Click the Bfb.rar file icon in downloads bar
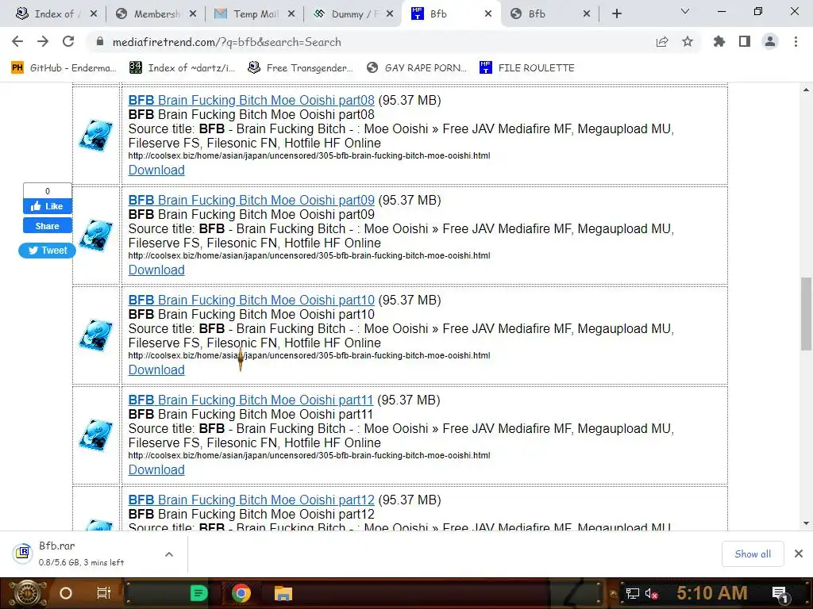 pyautogui.click(x=23, y=553)
